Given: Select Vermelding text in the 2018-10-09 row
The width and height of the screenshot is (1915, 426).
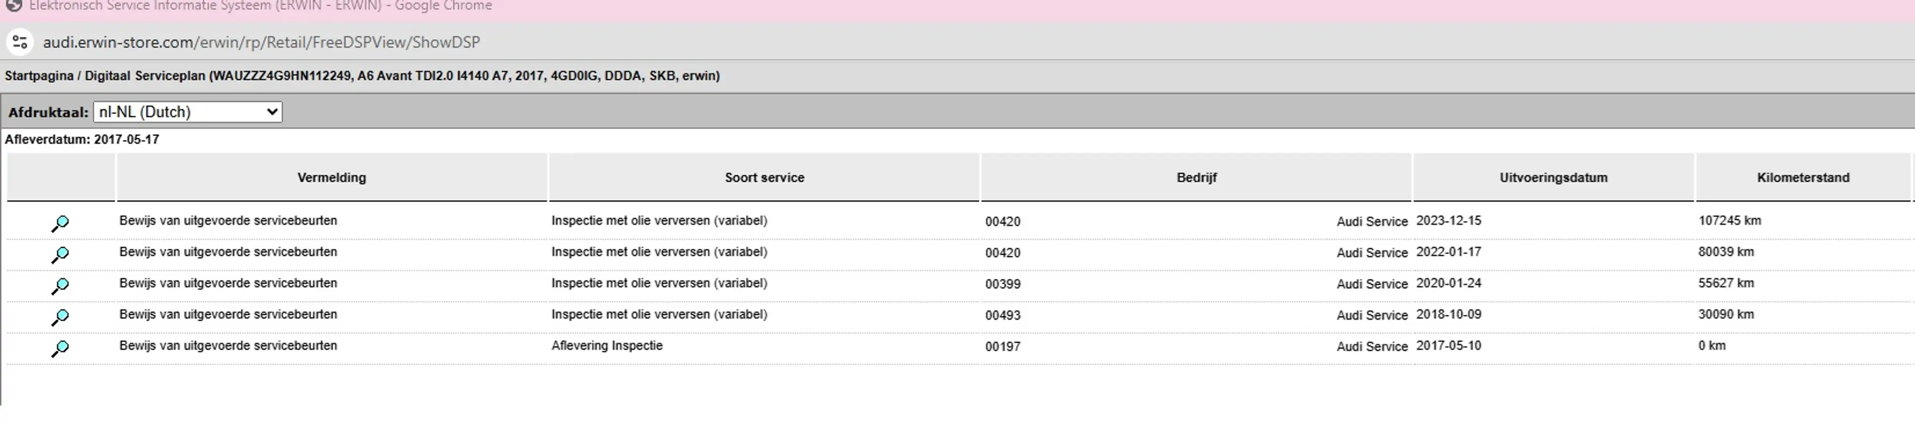Looking at the screenshot, I should (228, 314).
